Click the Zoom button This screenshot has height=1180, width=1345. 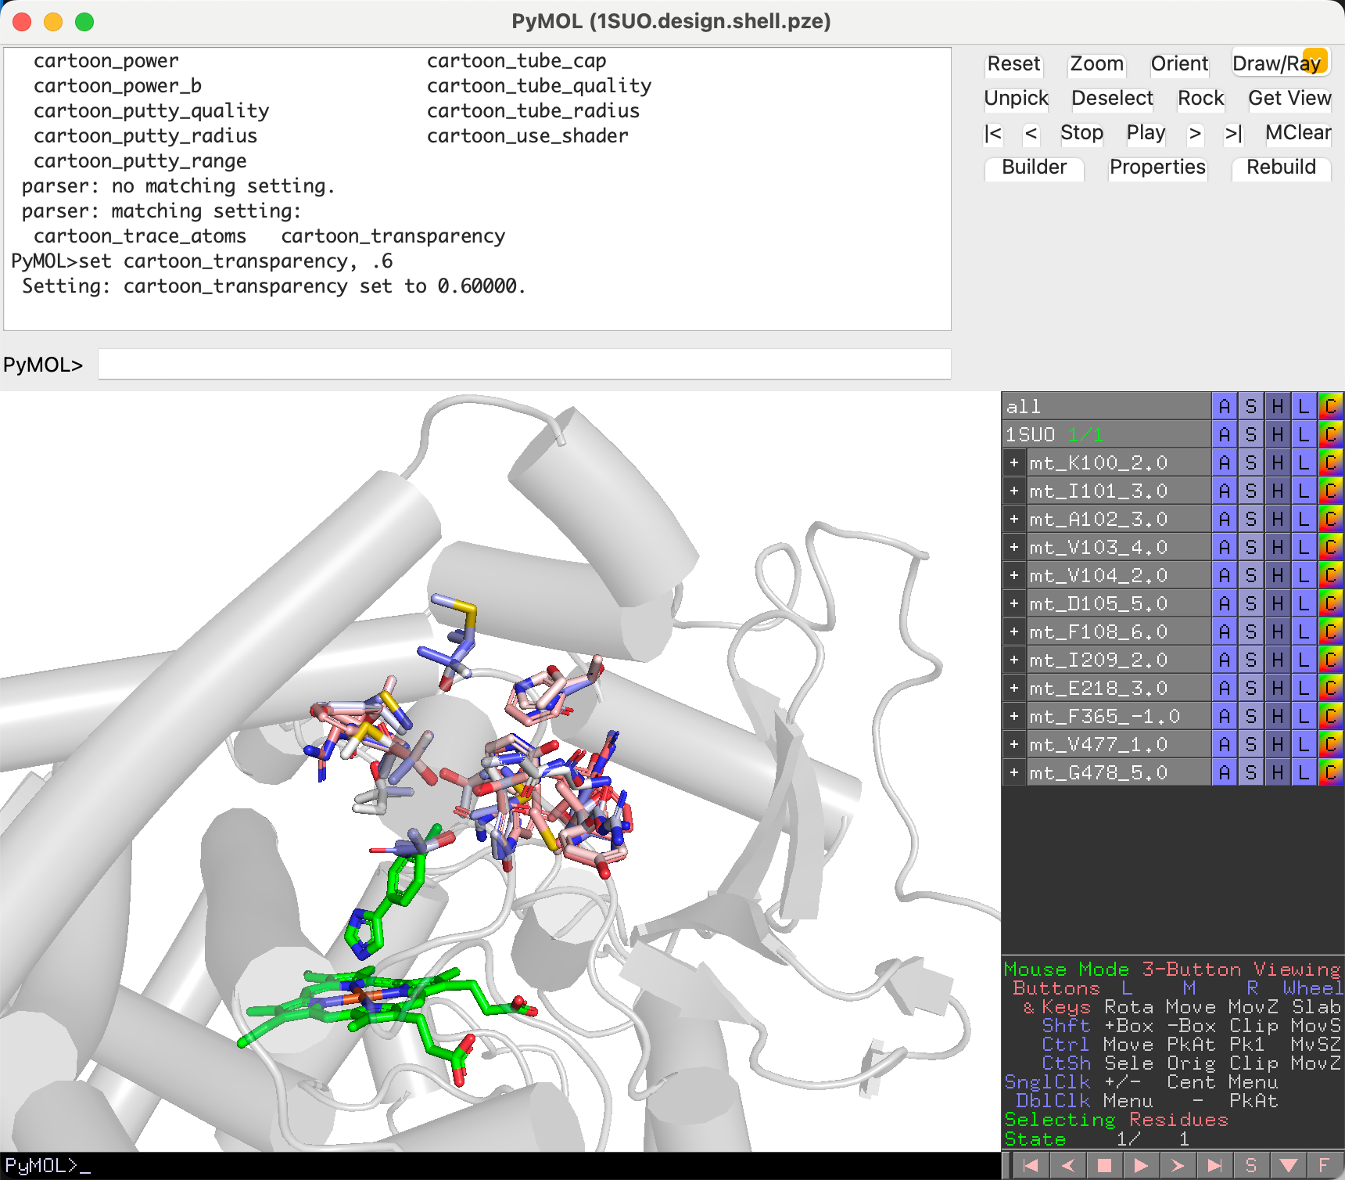coord(1096,64)
